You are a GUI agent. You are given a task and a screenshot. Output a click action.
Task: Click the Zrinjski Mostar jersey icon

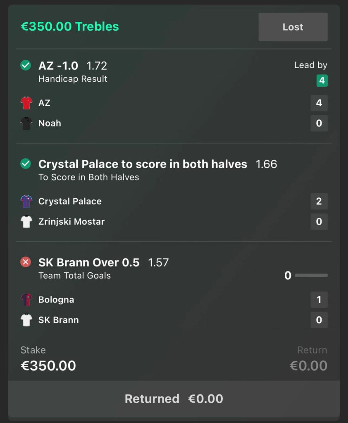[26, 221]
